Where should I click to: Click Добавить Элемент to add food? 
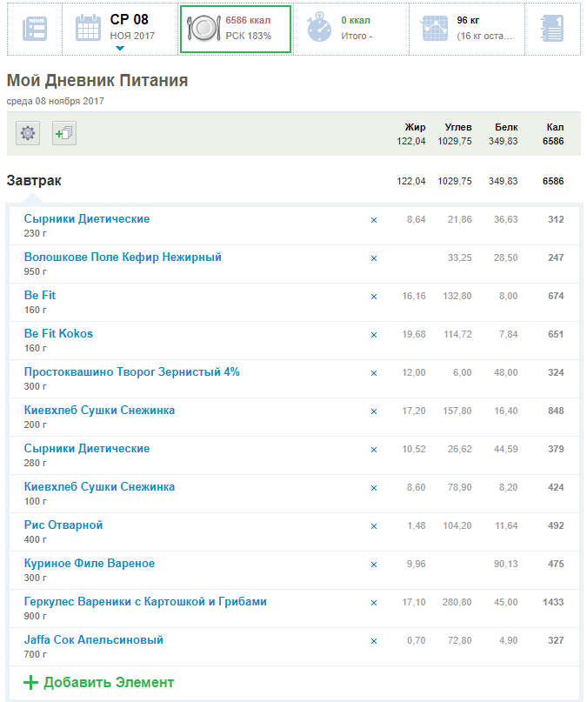pyautogui.click(x=98, y=683)
